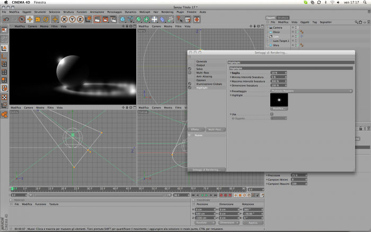
Task: Select the Rotate tool in the toolbar
Action: (46, 20)
